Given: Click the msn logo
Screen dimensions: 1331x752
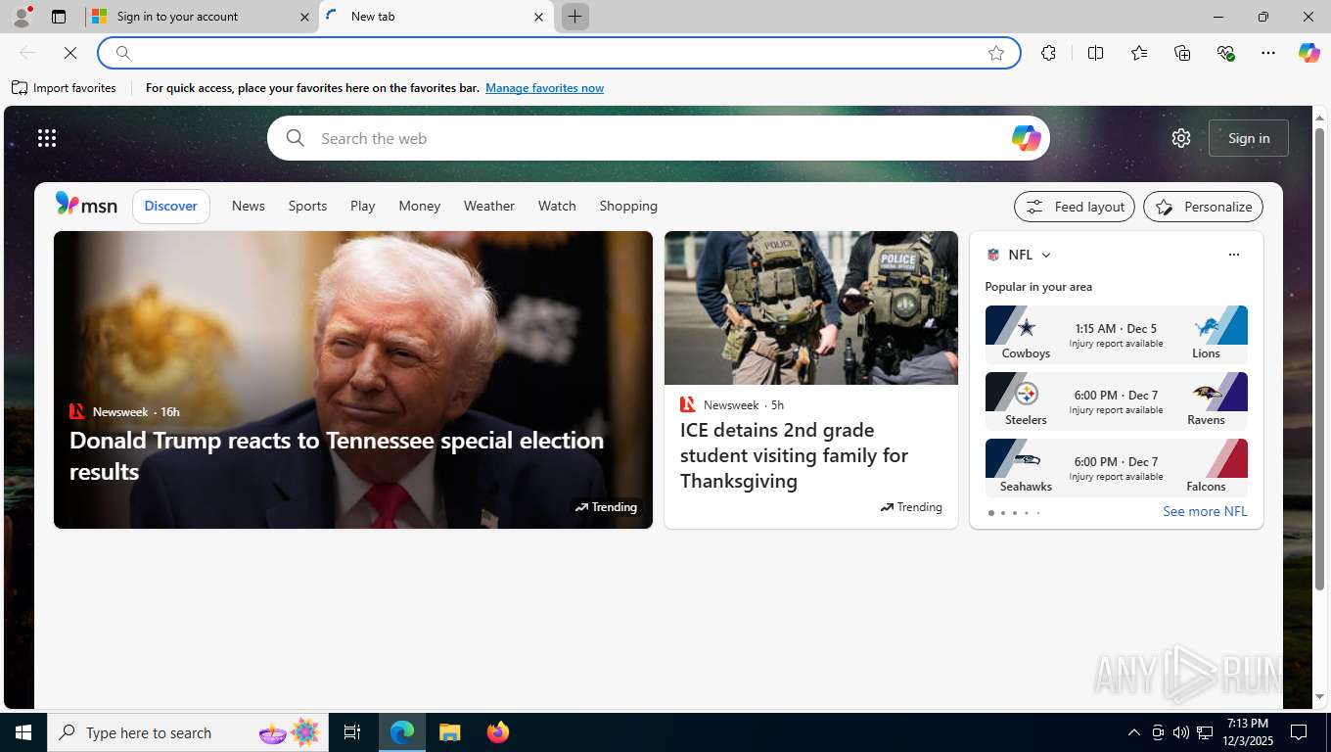Looking at the screenshot, I should [x=86, y=205].
